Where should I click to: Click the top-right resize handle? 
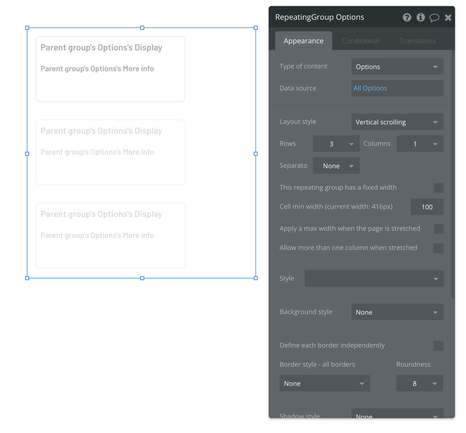[256, 28]
